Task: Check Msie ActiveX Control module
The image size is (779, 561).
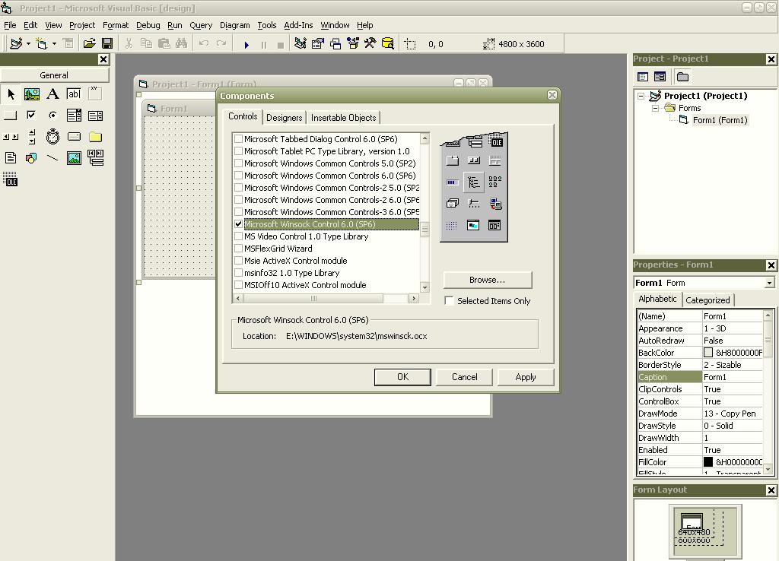Action: tap(238, 261)
